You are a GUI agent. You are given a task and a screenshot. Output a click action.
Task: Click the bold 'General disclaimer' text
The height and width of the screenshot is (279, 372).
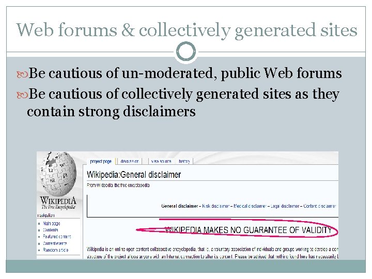(x=180, y=206)
